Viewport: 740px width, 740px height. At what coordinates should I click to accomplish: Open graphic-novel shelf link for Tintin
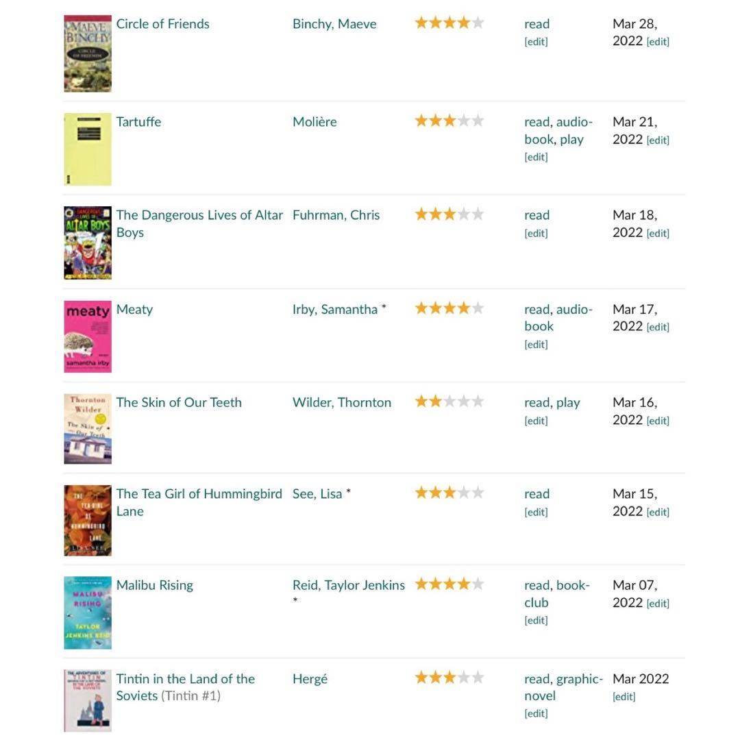[x=579, y=679]
